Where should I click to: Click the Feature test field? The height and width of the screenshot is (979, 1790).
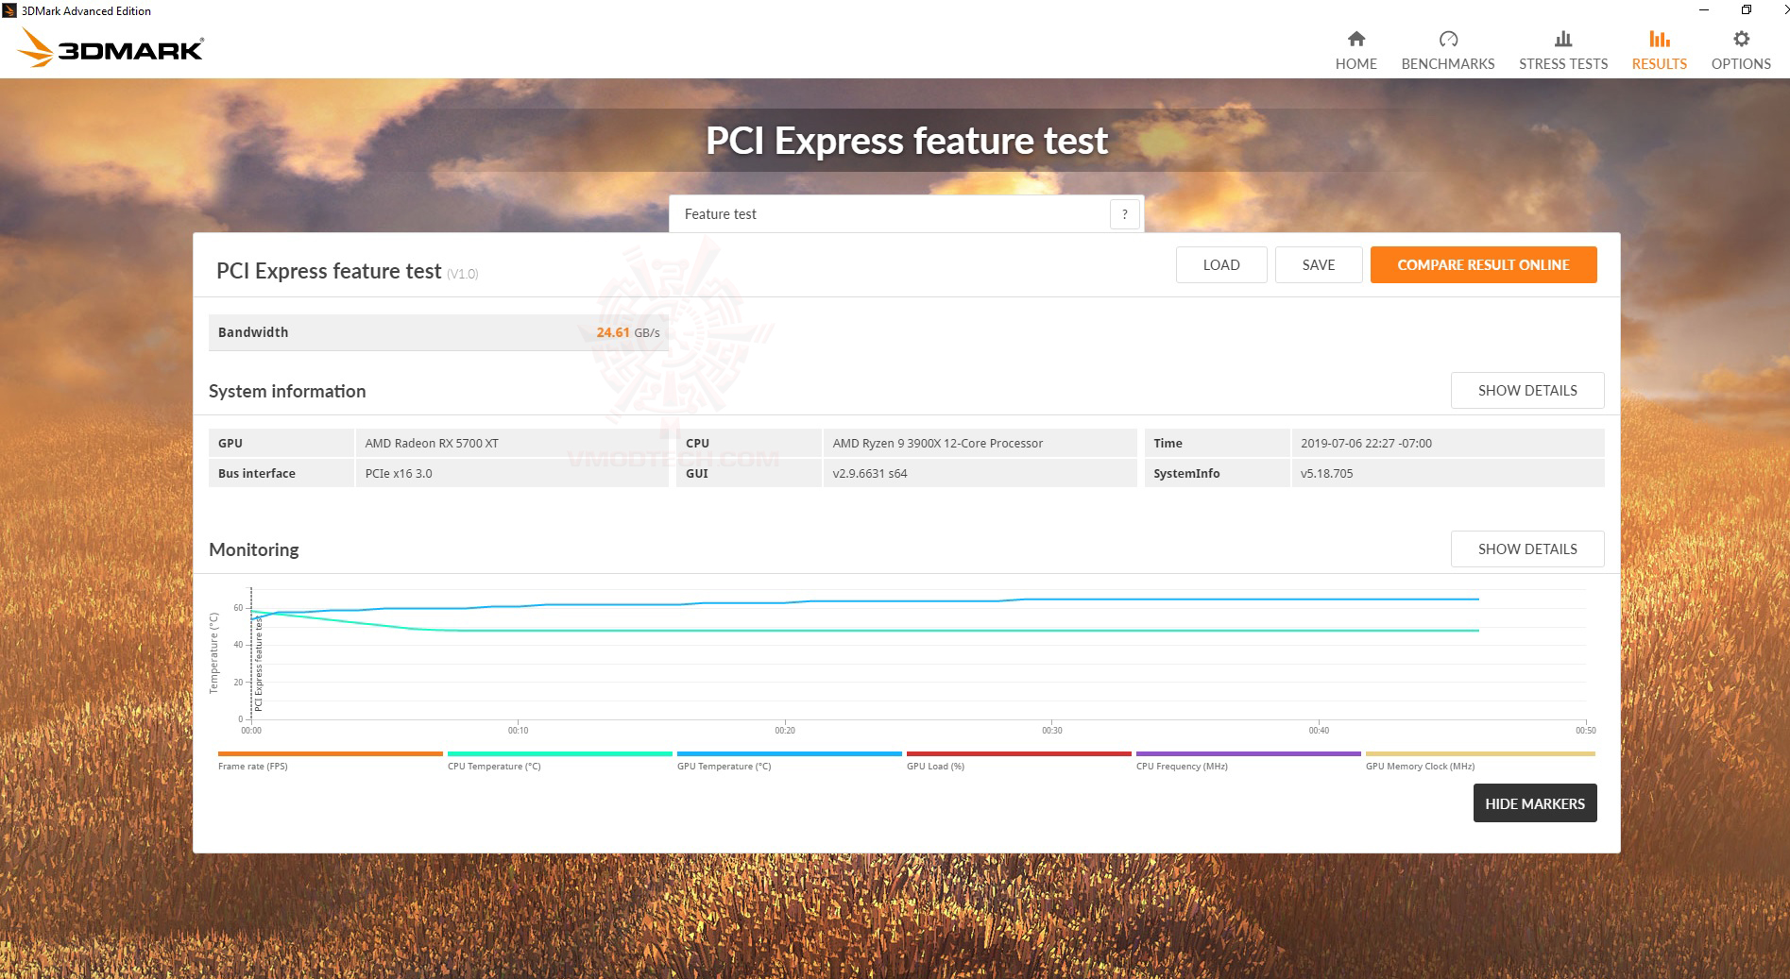906,214
